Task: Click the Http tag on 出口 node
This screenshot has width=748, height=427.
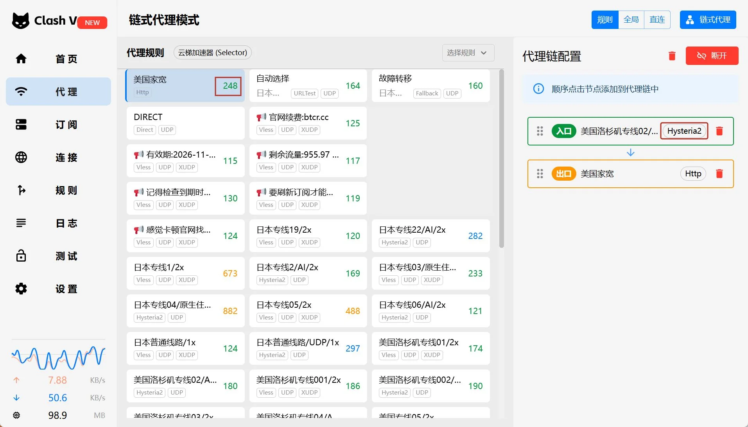Action: (693, 174)
